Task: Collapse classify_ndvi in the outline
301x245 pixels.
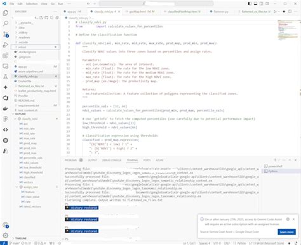Action: [x=15, y=119]
